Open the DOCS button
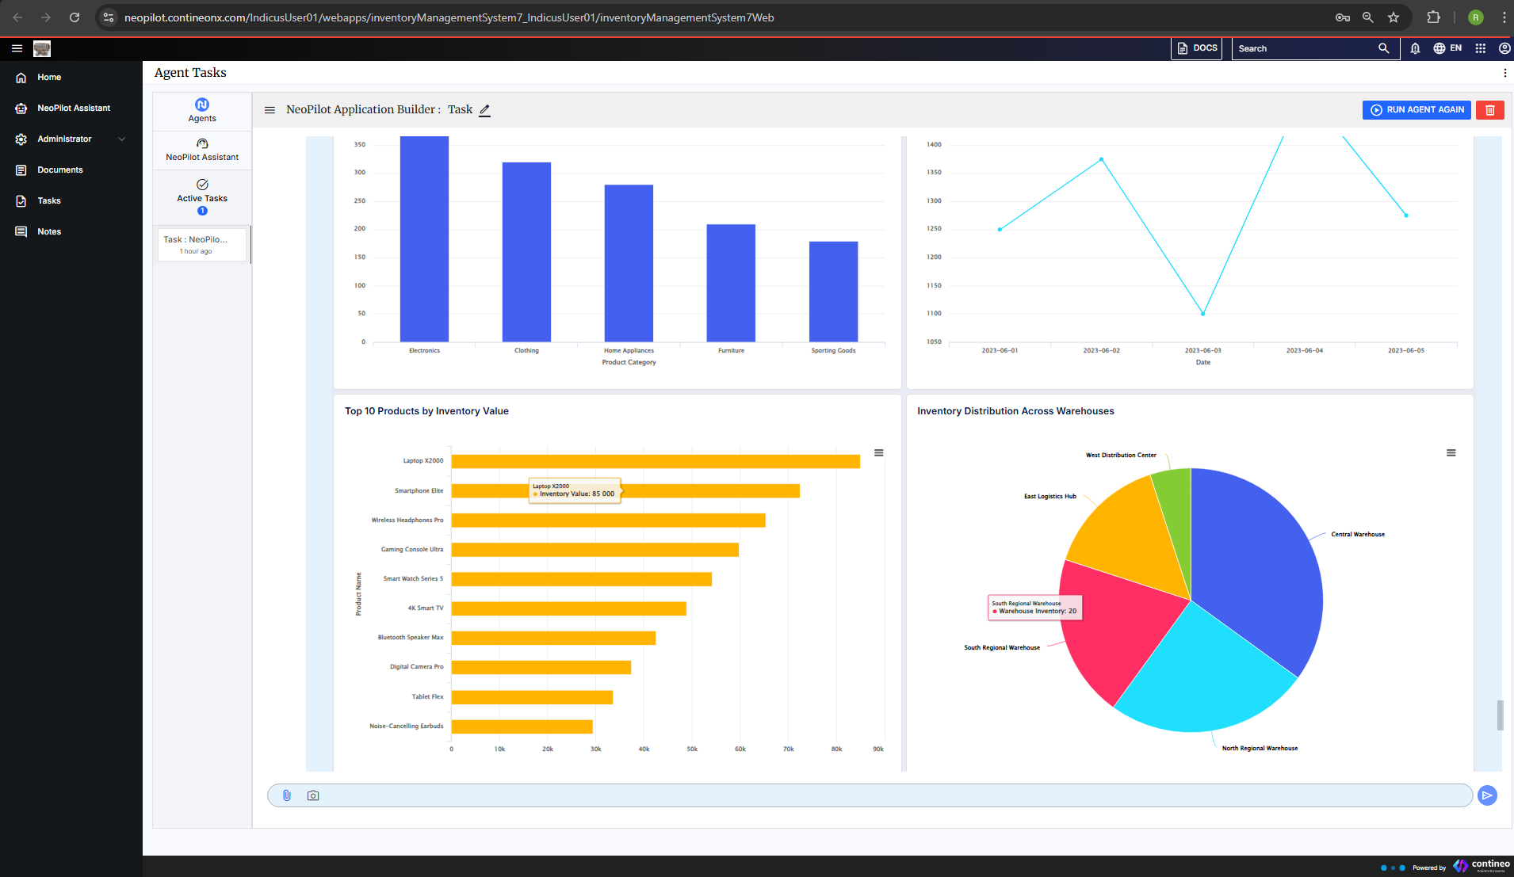Screen dimensions: 1514x877 [1197, 48]
